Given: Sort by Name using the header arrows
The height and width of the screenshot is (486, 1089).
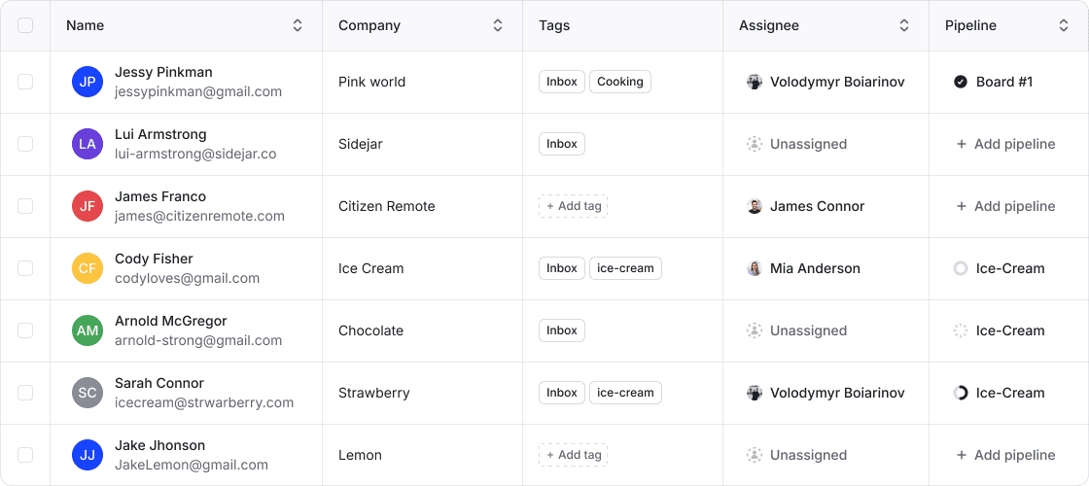Looking at the screenshot, I should [298, 25].
